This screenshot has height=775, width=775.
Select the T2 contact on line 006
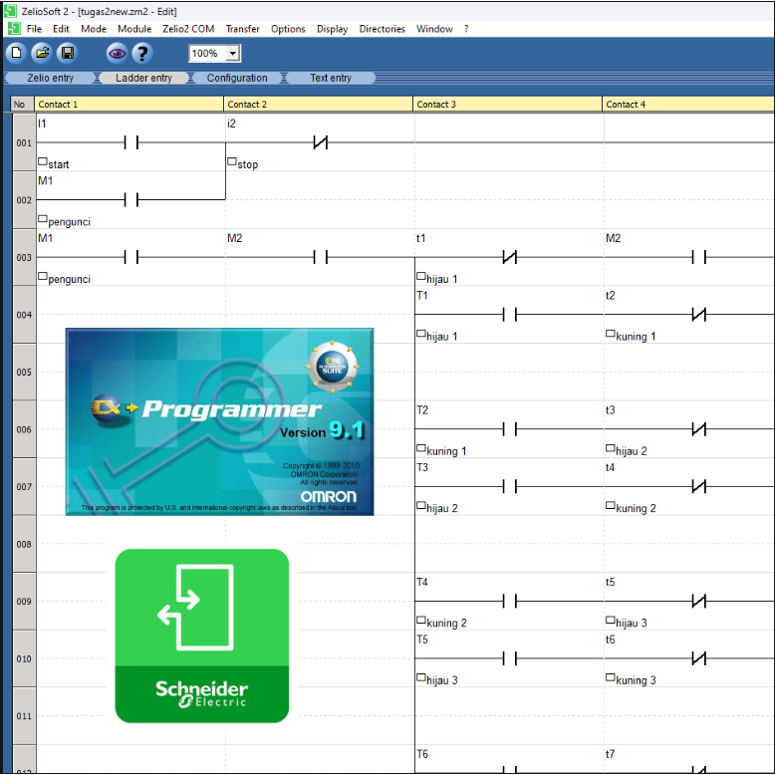[x=510, y=429]
